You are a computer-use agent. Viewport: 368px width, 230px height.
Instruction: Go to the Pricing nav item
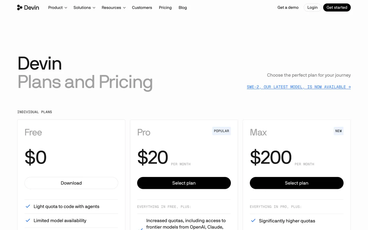click(x=165, y=8)
